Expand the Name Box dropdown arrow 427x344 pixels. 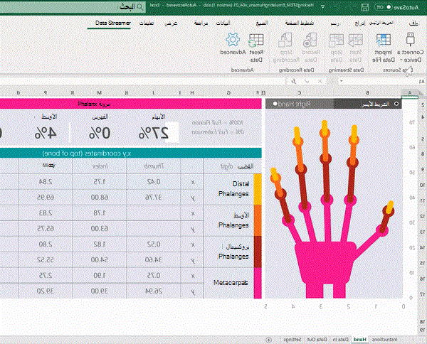point(341,81)
